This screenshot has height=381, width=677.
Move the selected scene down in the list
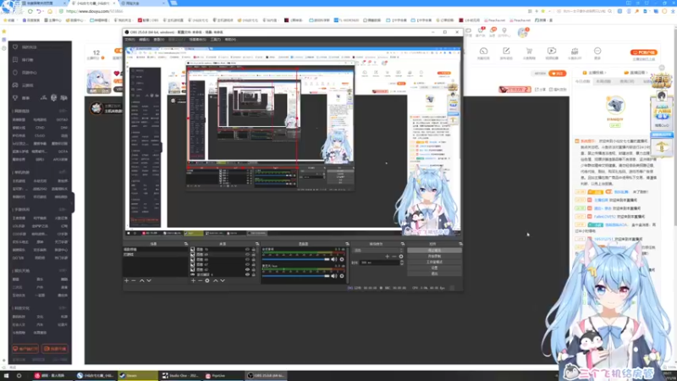[x=149, y=281]
